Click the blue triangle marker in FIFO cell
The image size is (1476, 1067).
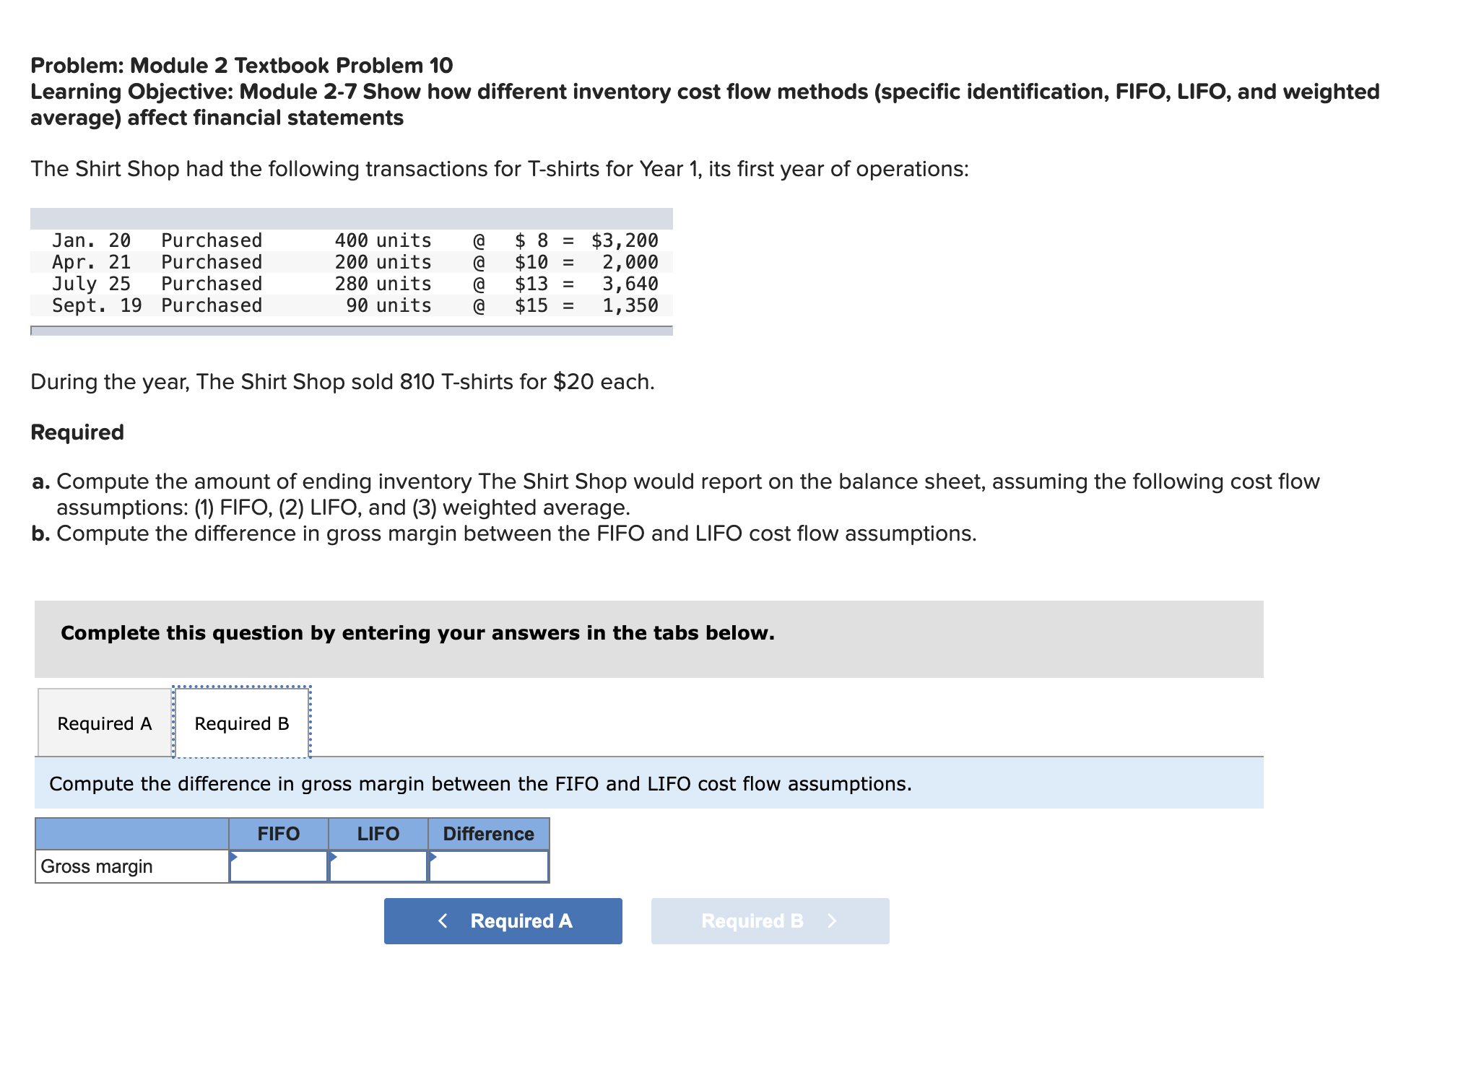(x=233, y=857)
